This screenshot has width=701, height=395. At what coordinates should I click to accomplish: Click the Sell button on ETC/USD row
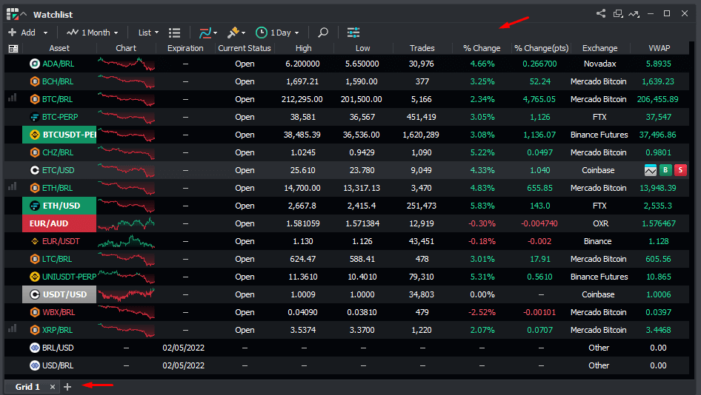pyautogui.click(x=680, y=170)
